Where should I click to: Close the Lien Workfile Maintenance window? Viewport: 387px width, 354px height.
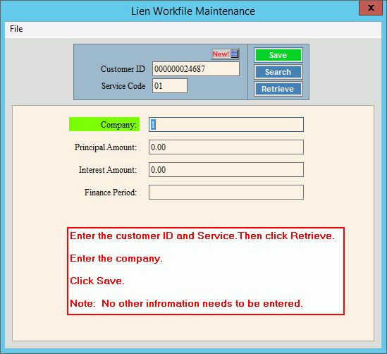[371, 8]
